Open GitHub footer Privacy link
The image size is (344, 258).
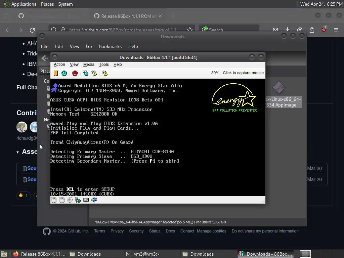(117, 231)
